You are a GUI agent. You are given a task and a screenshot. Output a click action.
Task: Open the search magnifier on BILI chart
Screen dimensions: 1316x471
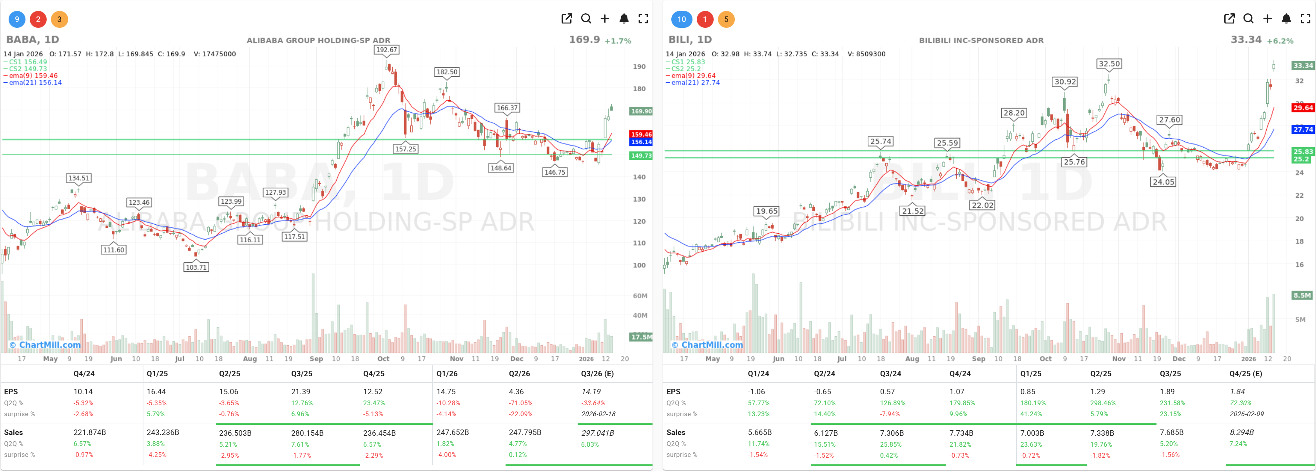point(1248,18)
